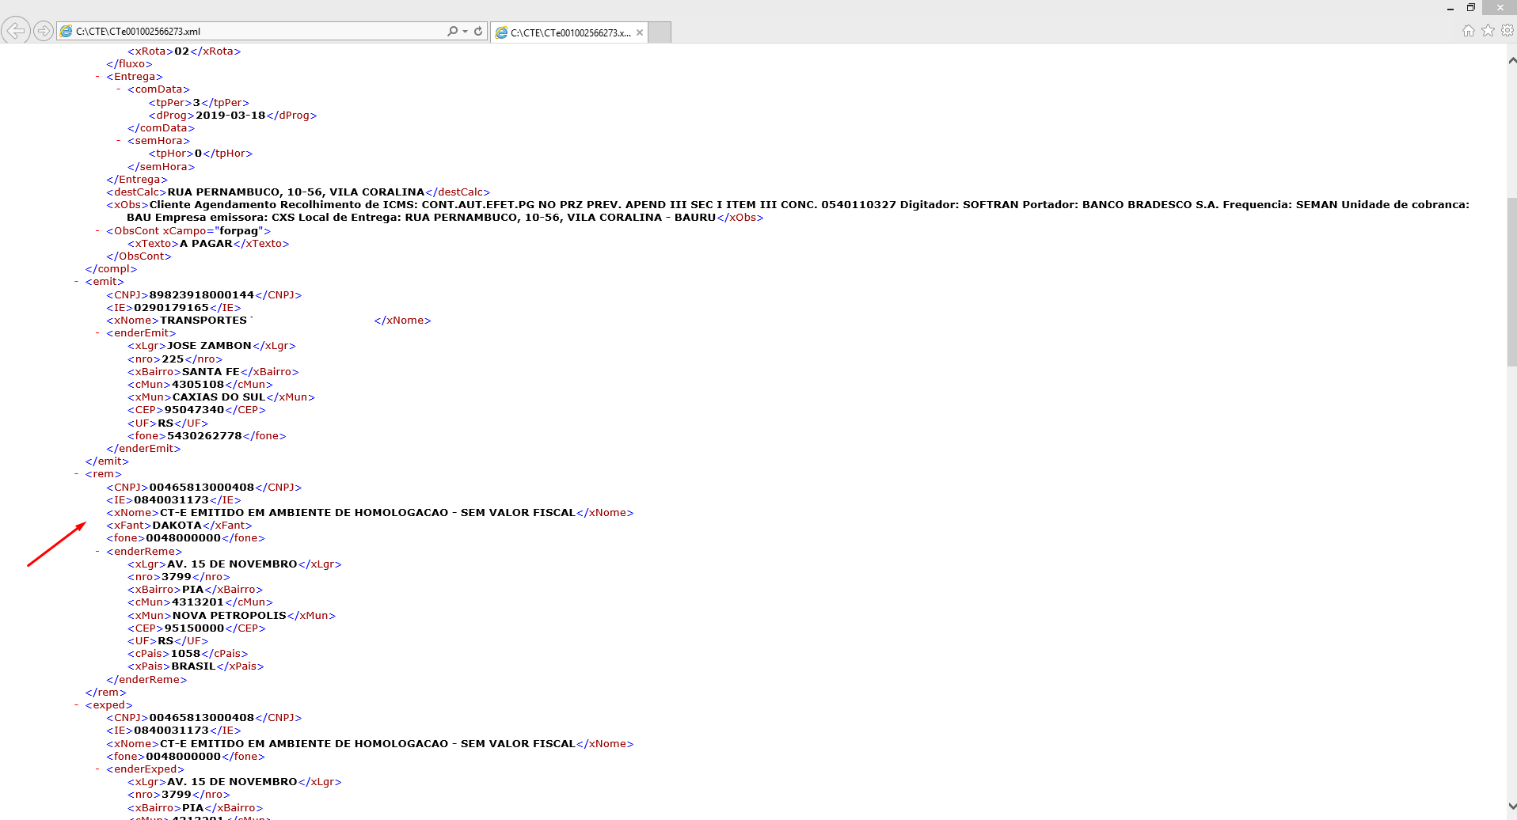Viewport: 1517px width, 820px height.
Task: Click the nro value 225
Action: [x=173, y=359]
